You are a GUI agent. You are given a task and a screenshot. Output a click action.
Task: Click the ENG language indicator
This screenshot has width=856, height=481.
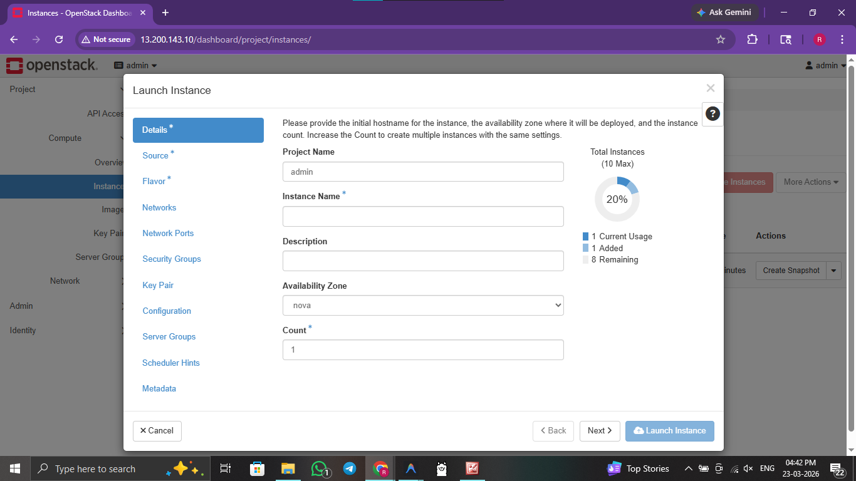click(767, 468)
